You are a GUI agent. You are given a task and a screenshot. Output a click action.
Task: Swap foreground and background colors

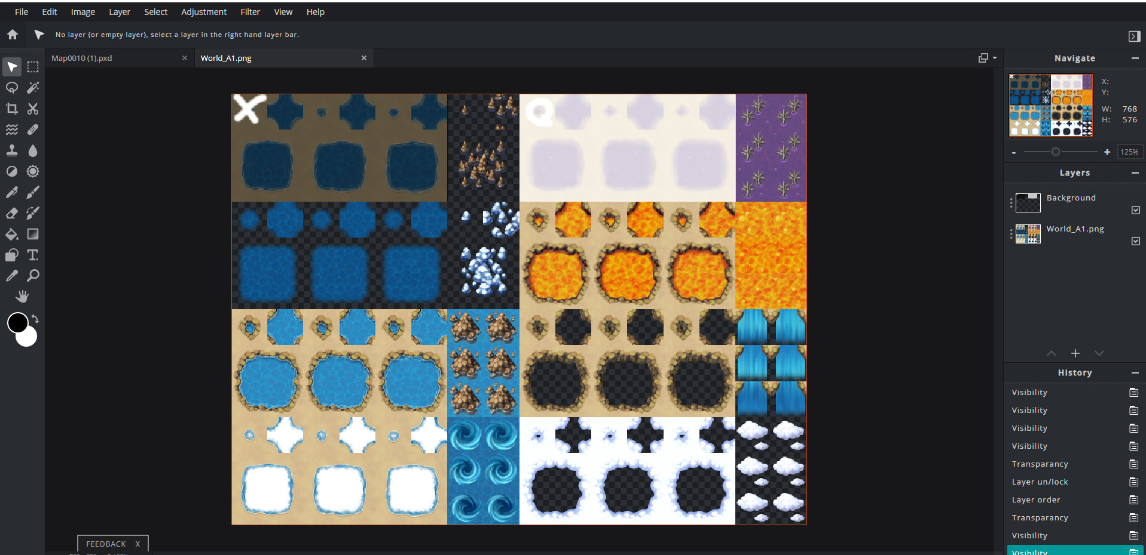pyautogui.click(x=35, y=319)
